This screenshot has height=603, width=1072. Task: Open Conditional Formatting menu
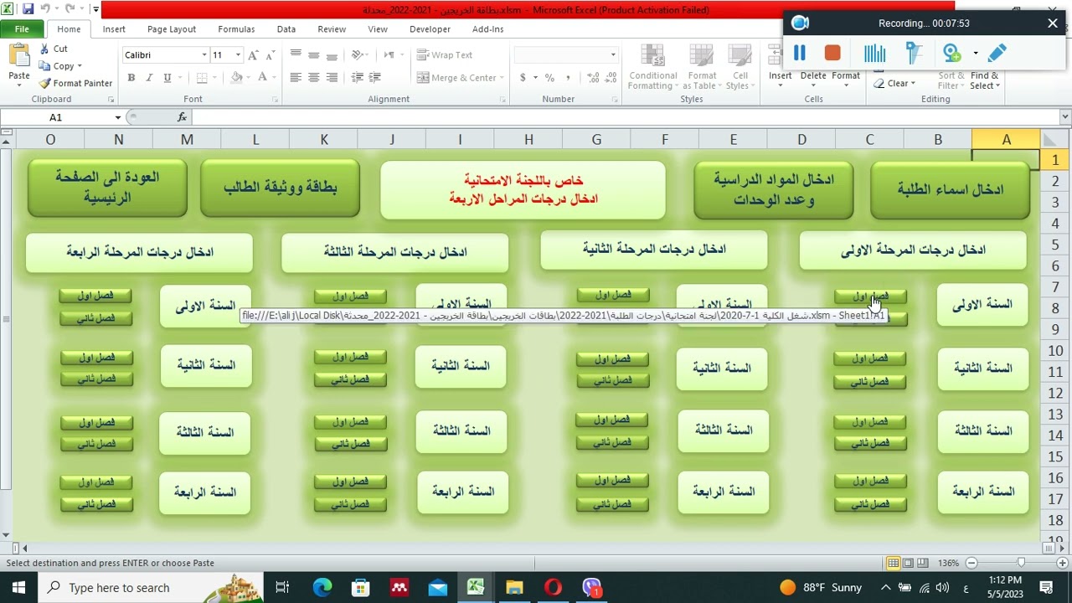pos(652,67)
